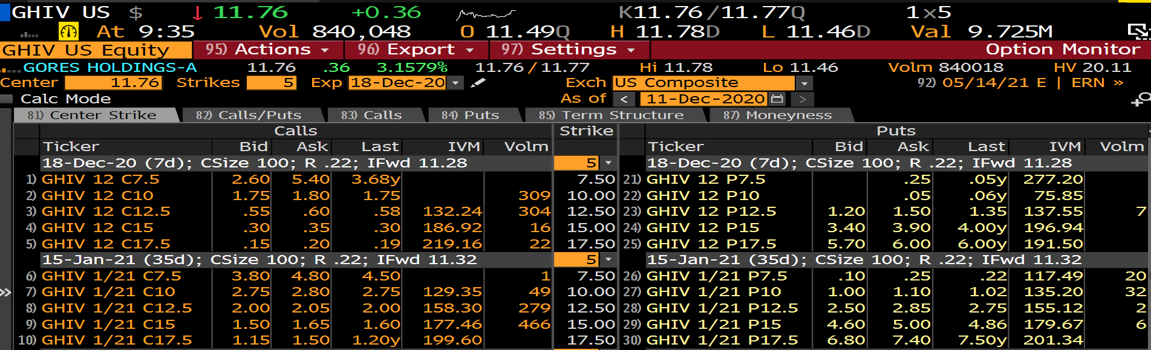
Task: Select put option GHIV 12 P7.5
Action: [706, 180]
